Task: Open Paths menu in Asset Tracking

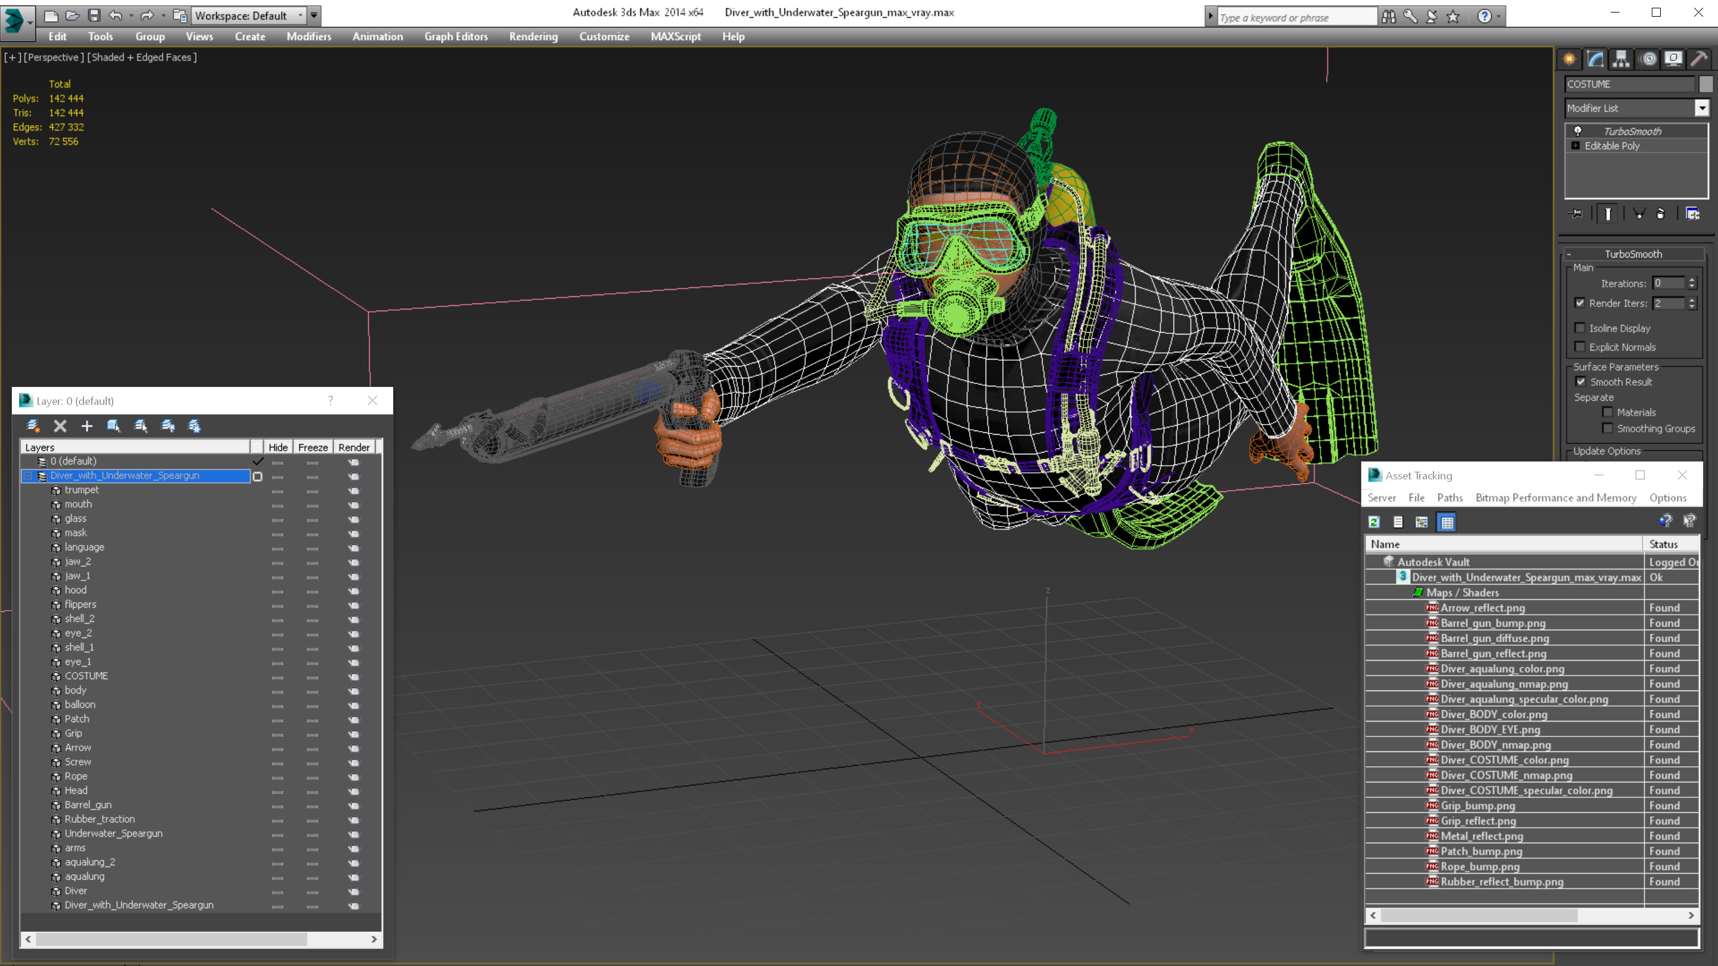Action: [1450, 498]
